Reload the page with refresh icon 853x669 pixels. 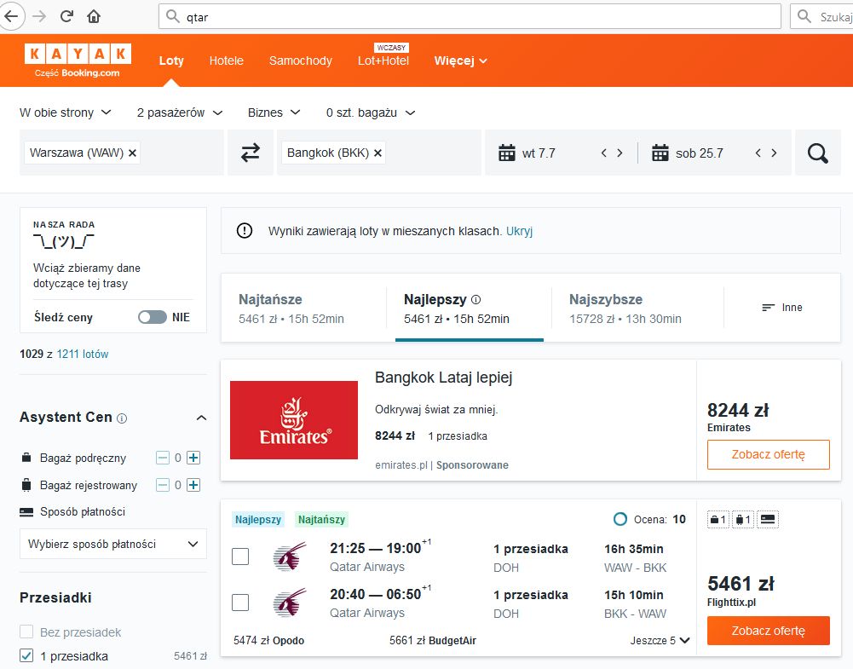pyautogui.click(x=66, y=16)
